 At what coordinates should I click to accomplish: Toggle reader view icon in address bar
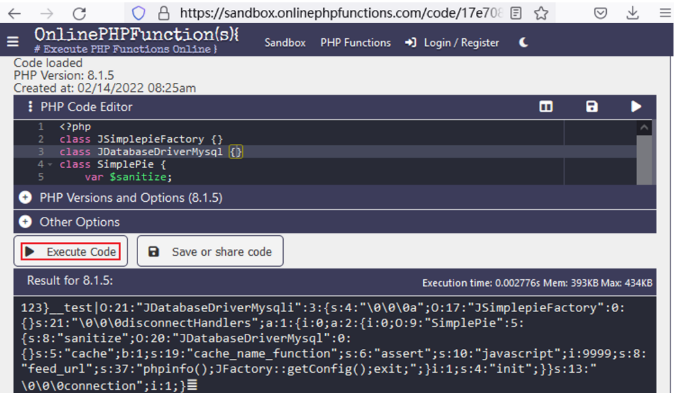[516, 13]
